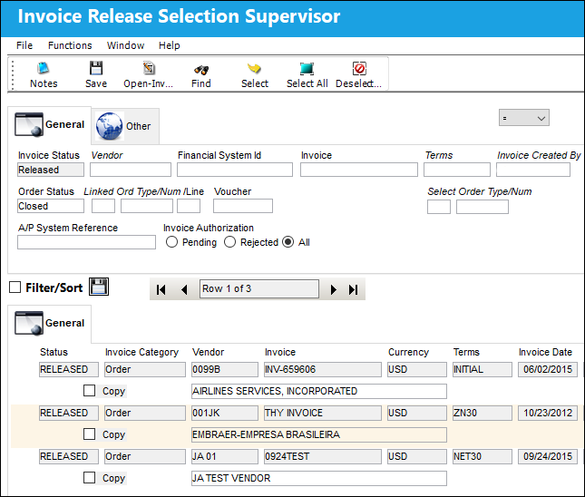Go to next row arrow
This screenshot has width=585, height=497.
point(334,289)
